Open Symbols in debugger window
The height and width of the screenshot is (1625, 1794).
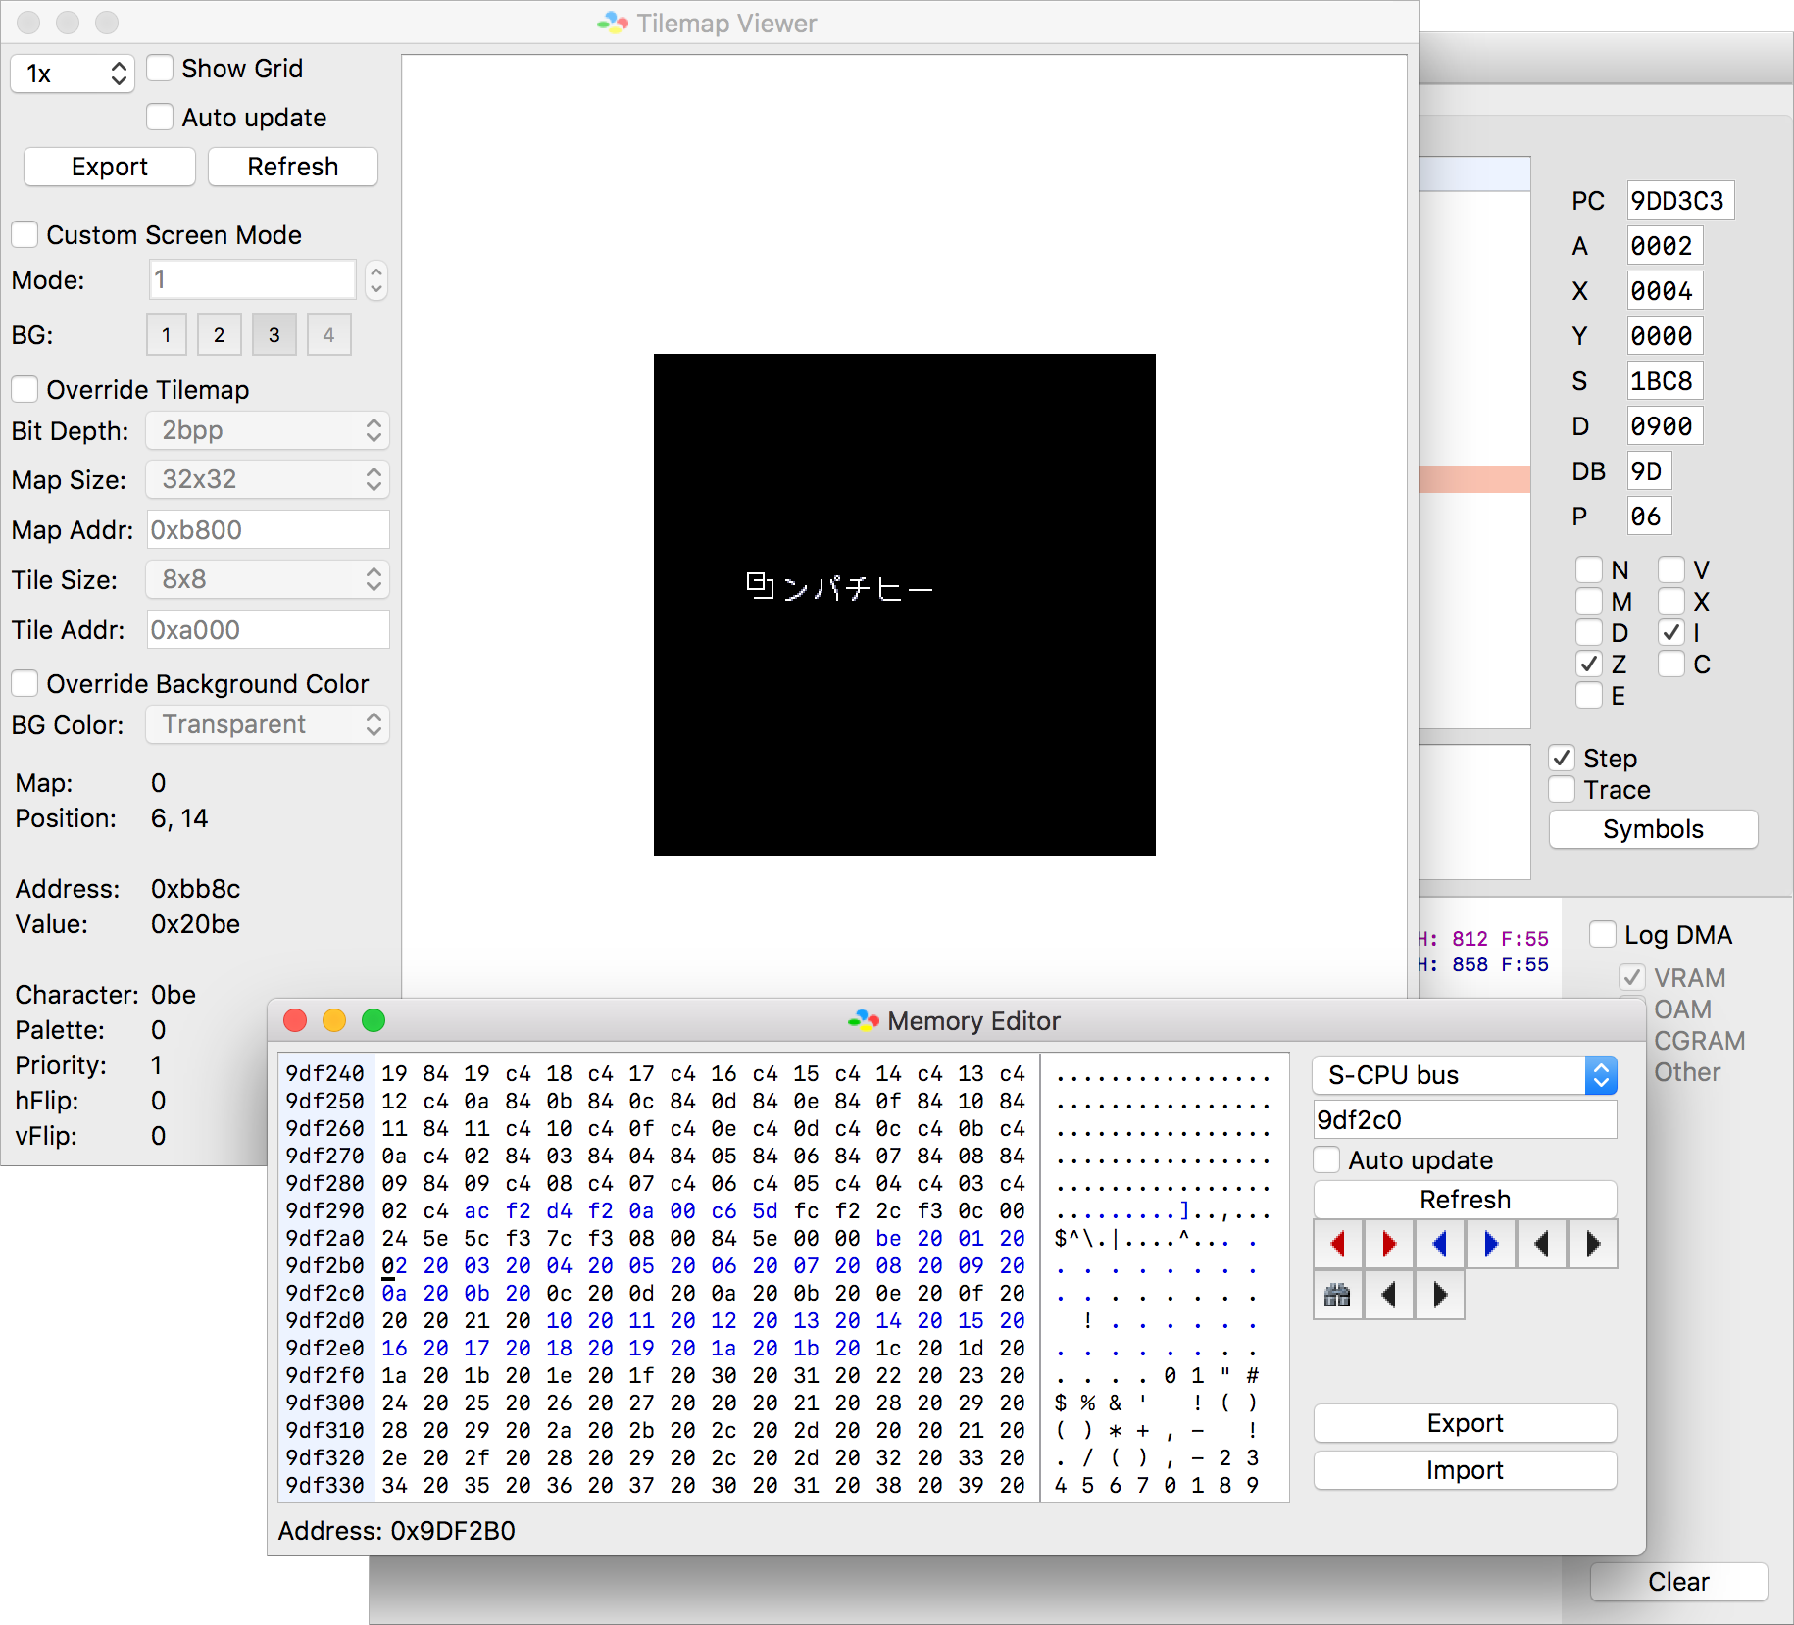1653,829
